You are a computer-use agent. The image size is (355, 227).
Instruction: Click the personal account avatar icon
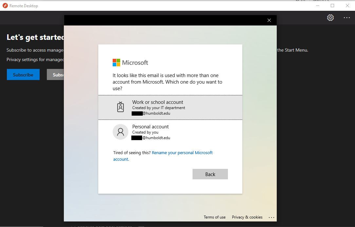pyautogui.click(x=121, y=132)
